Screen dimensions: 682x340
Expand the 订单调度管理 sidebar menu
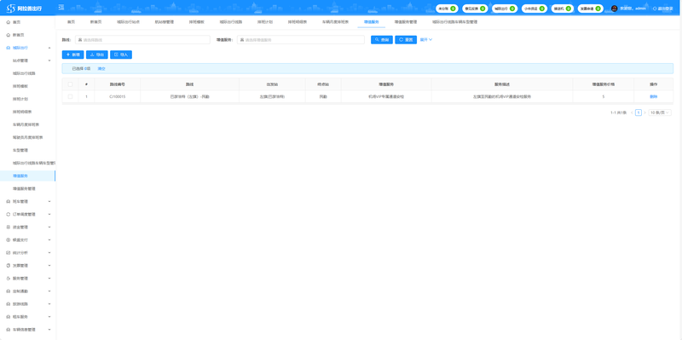pyautogui.click(x=28, y=215)
